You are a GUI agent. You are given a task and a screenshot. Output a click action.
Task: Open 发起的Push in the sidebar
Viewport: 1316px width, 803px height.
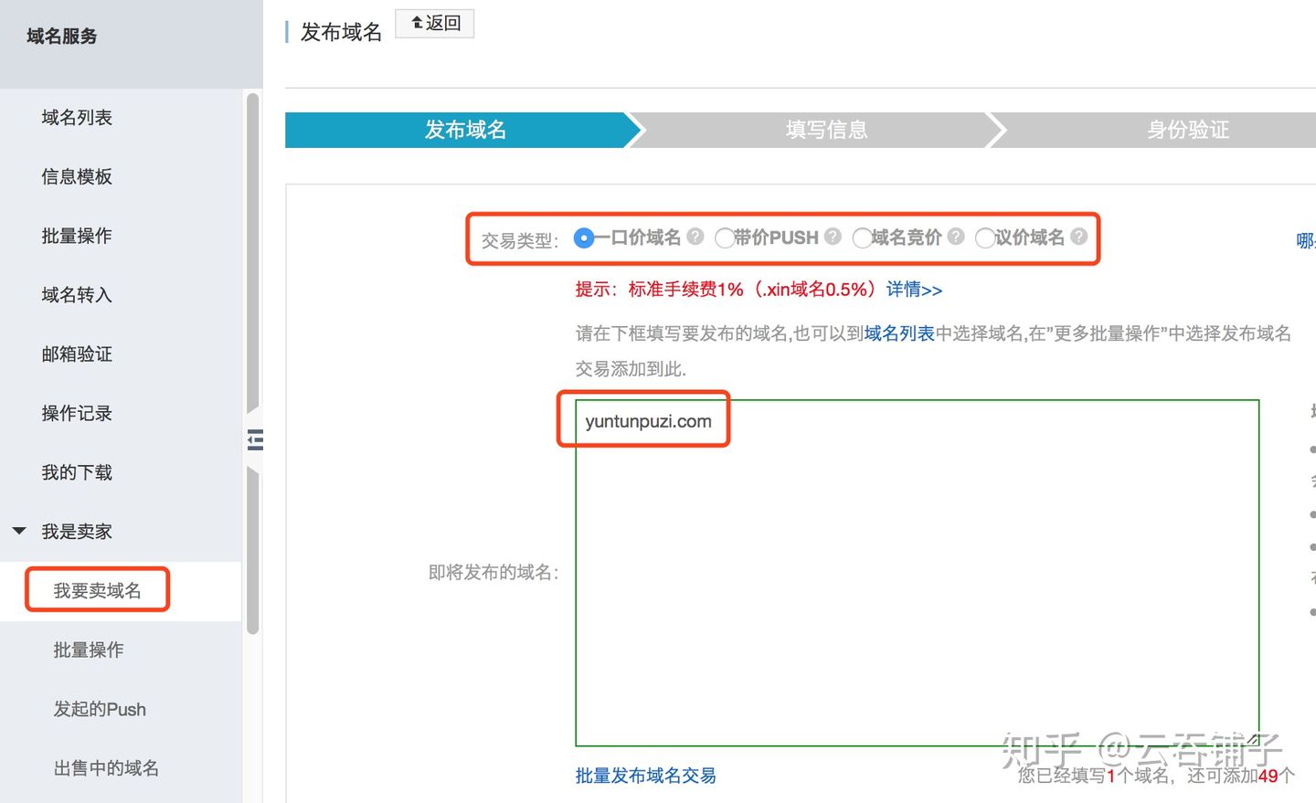tap(100, 709)
